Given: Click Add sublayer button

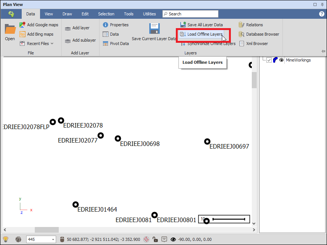Looking at the screenshot, I should (80, 40).
